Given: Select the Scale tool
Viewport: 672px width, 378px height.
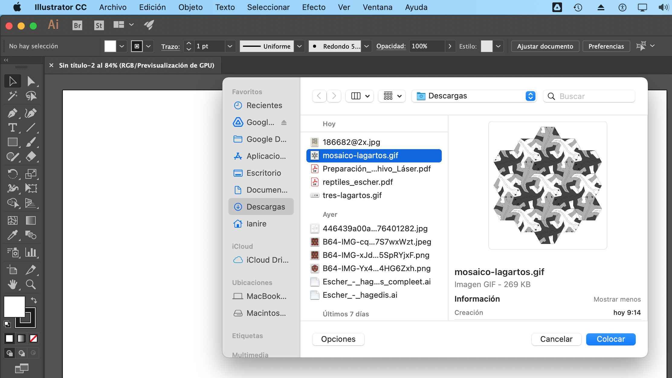Looking at the screenshot, I should [x=31, y=174].
